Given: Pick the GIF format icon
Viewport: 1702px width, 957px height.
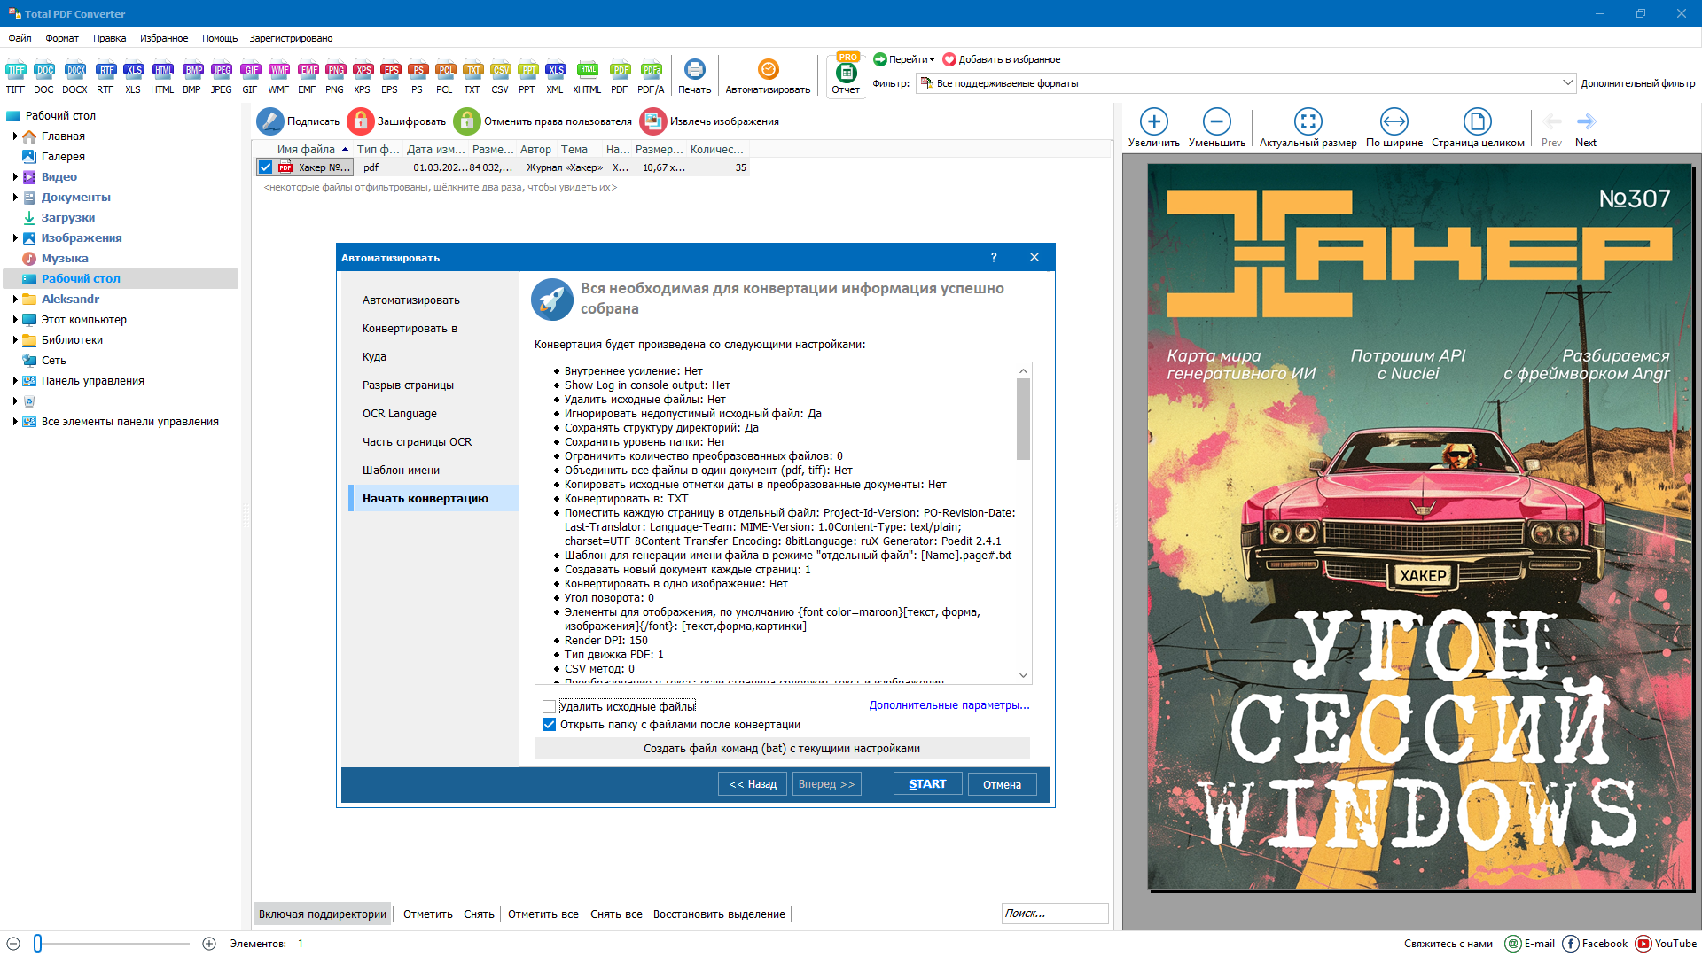Looking at the screenshot, I should (250, 77).
